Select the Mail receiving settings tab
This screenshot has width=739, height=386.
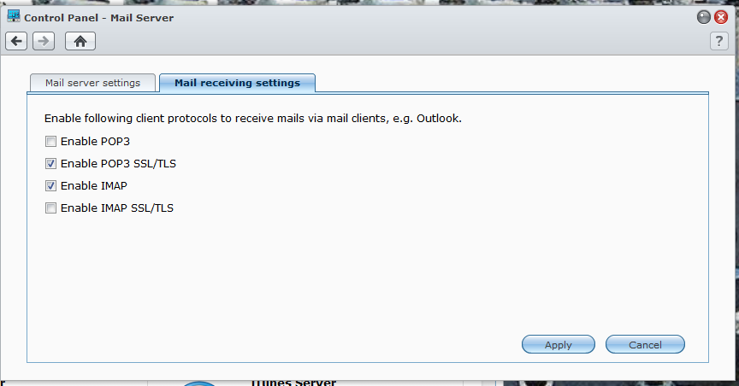[237, 83]
